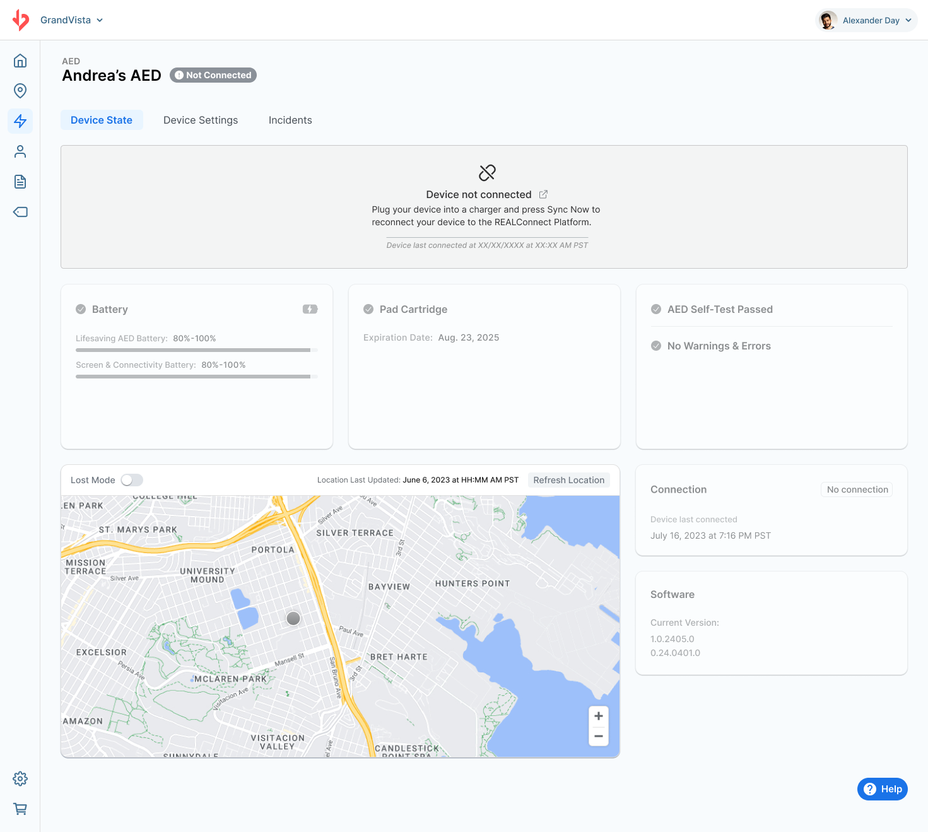Expand the GrandVista organization dropdown
The height and width of the screenshot is (832, 928).
tap(72, 20)
